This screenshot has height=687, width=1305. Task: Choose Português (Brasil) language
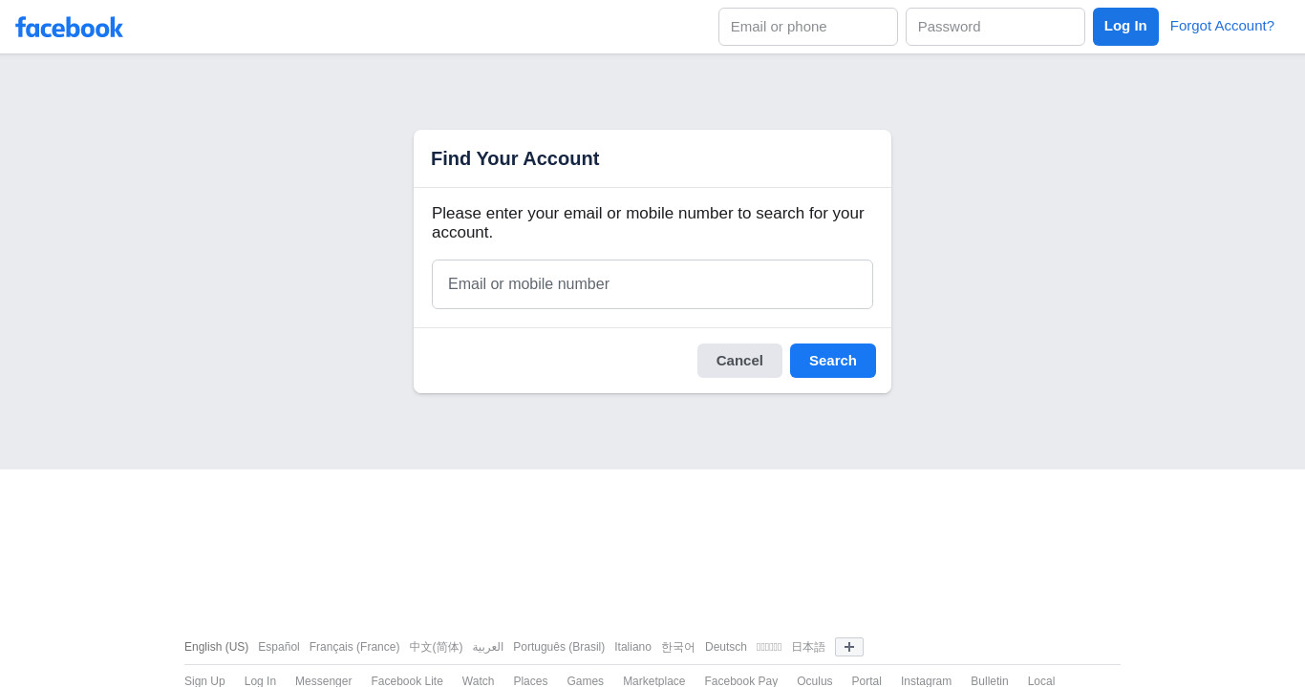[559, 647]
